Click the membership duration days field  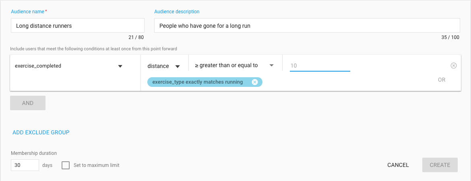click(x=25, y=165)
